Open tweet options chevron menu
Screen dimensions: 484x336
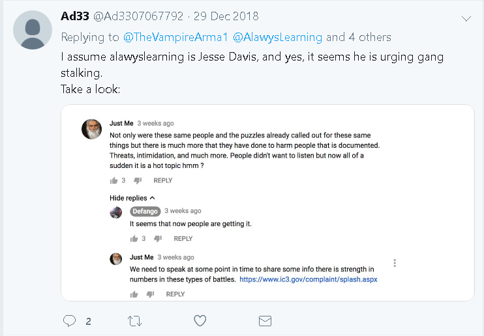pyautogui.click(x=466, y=19)
